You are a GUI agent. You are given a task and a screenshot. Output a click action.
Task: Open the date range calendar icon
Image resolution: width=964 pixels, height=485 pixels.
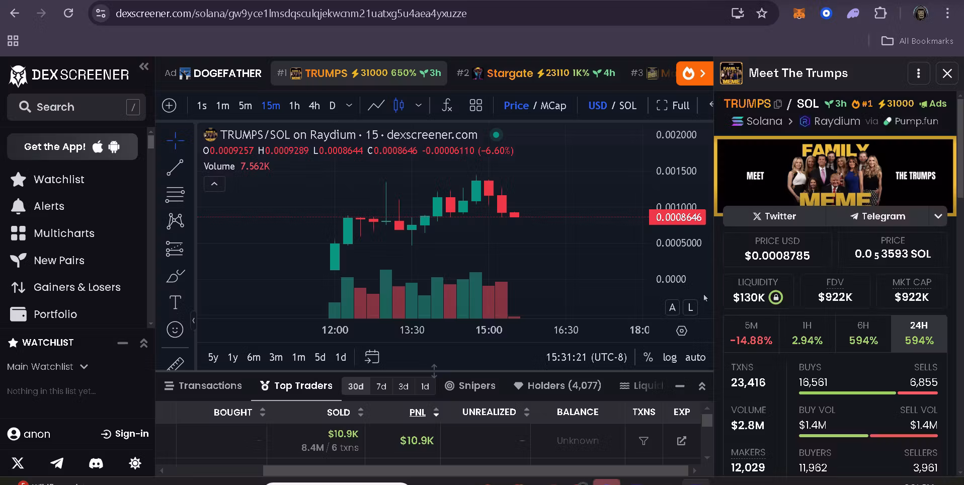pos(372,357)
